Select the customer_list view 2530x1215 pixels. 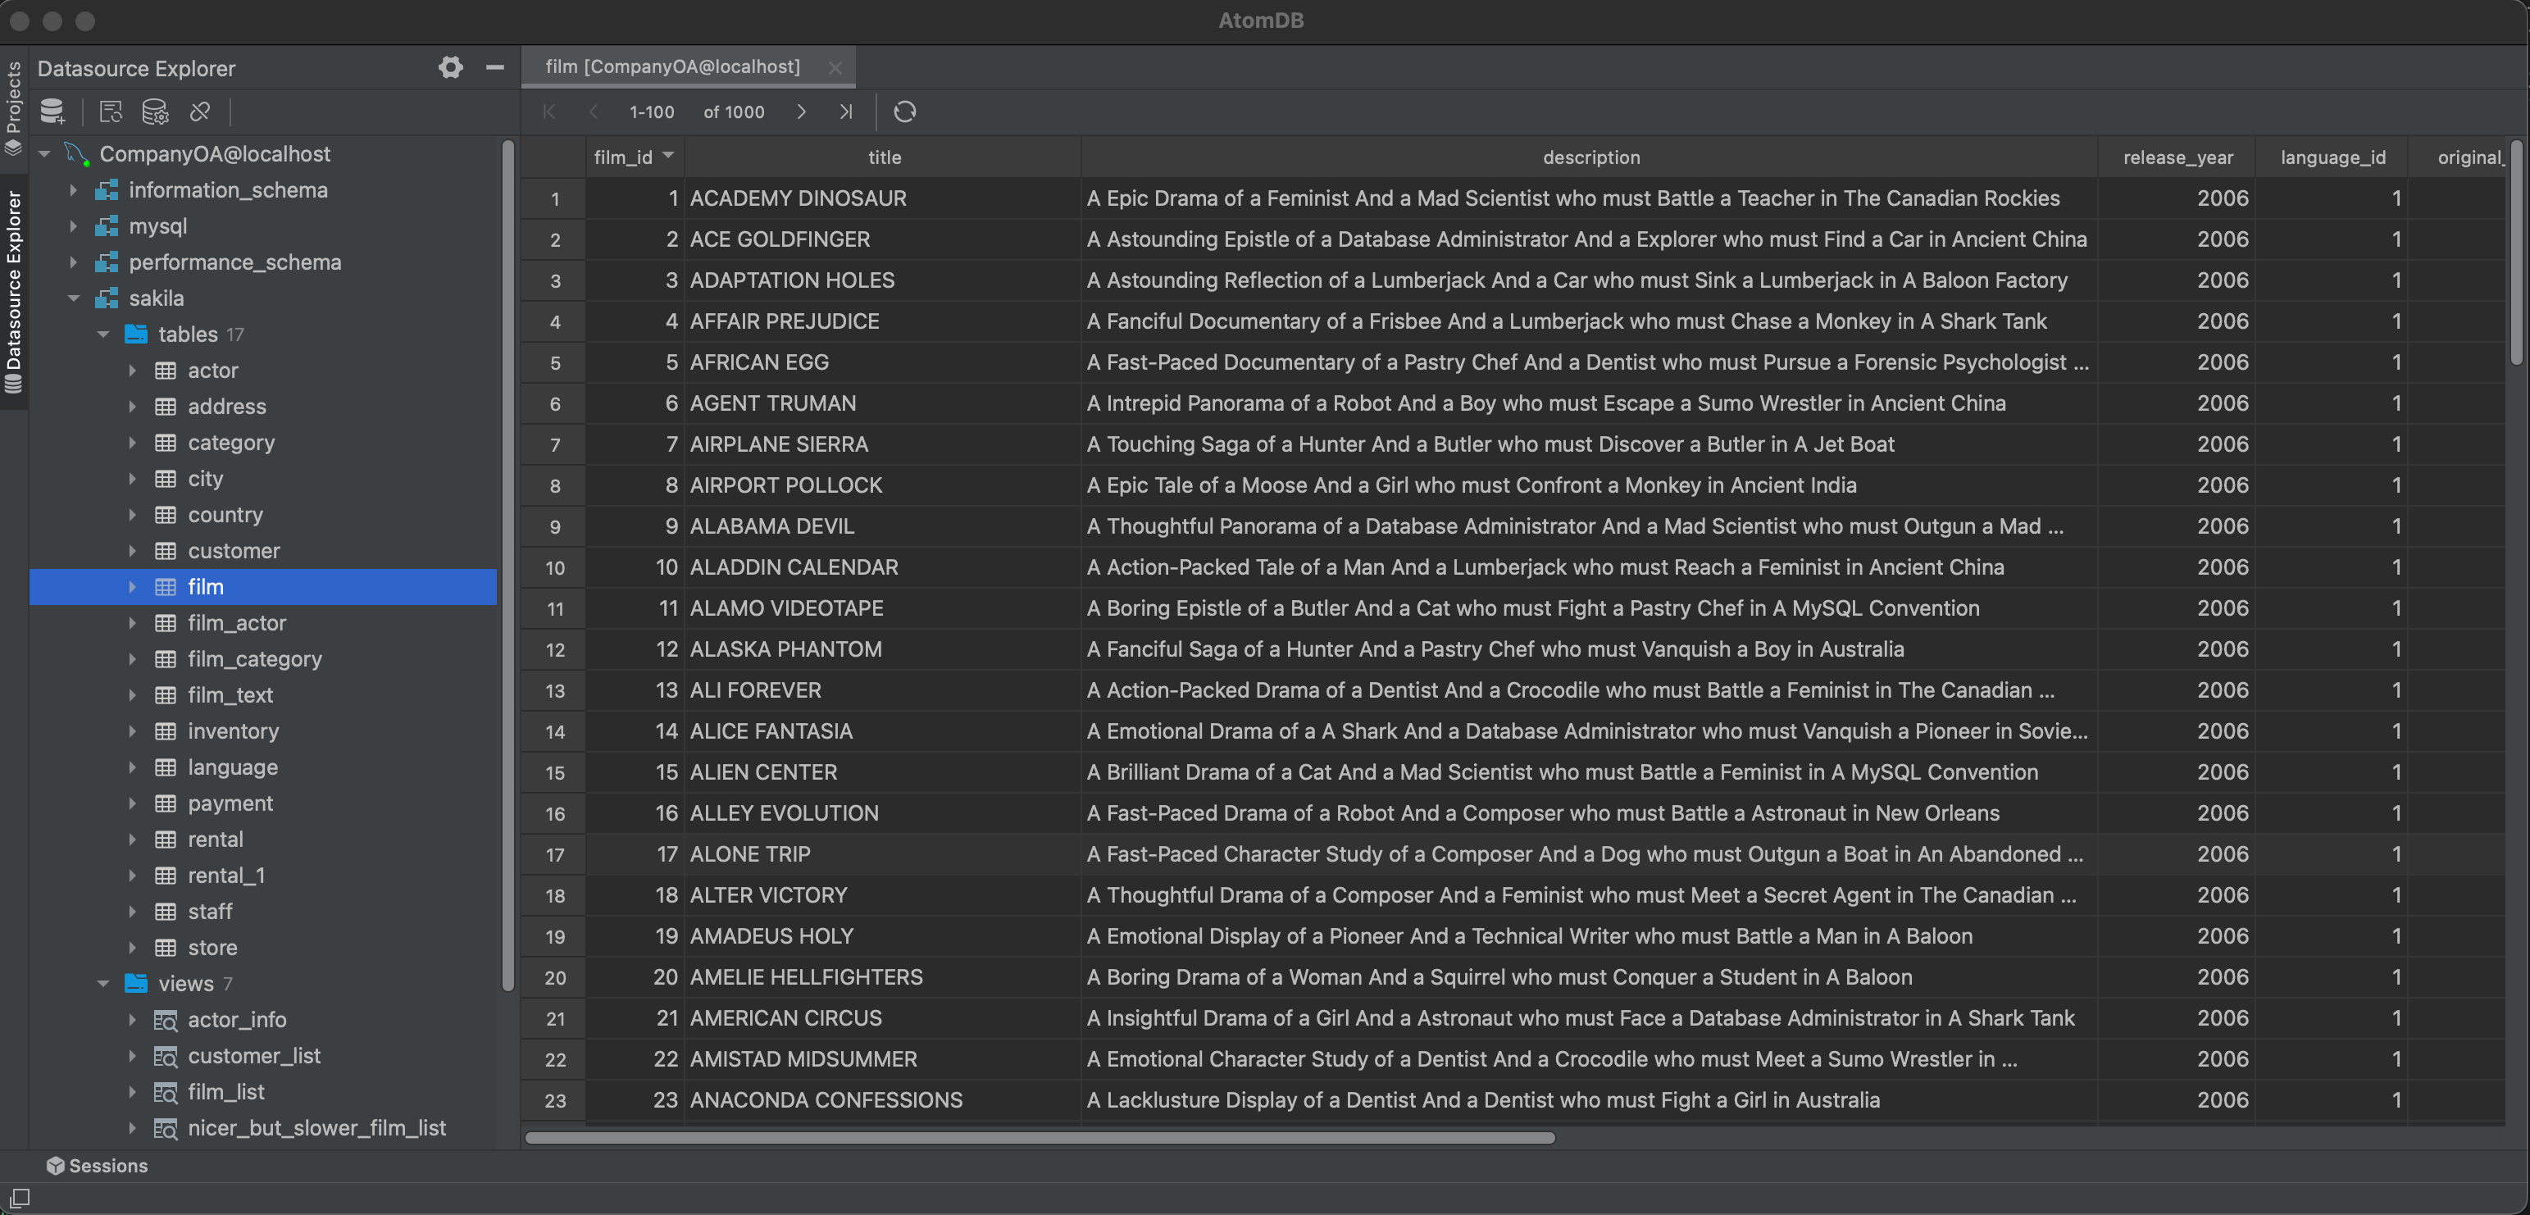coord(253,1056)
